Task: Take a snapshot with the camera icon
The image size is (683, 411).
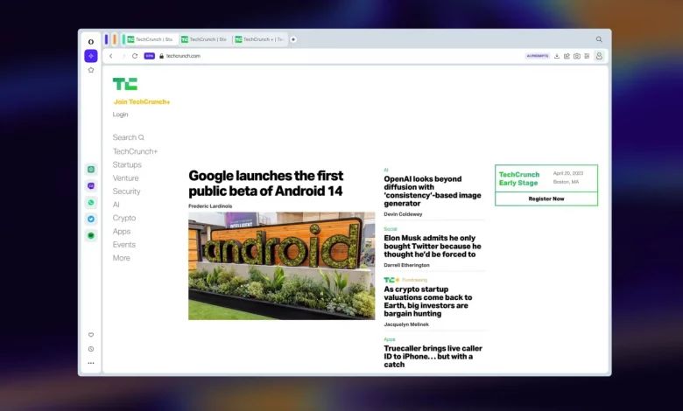Action: coord(577,56)
